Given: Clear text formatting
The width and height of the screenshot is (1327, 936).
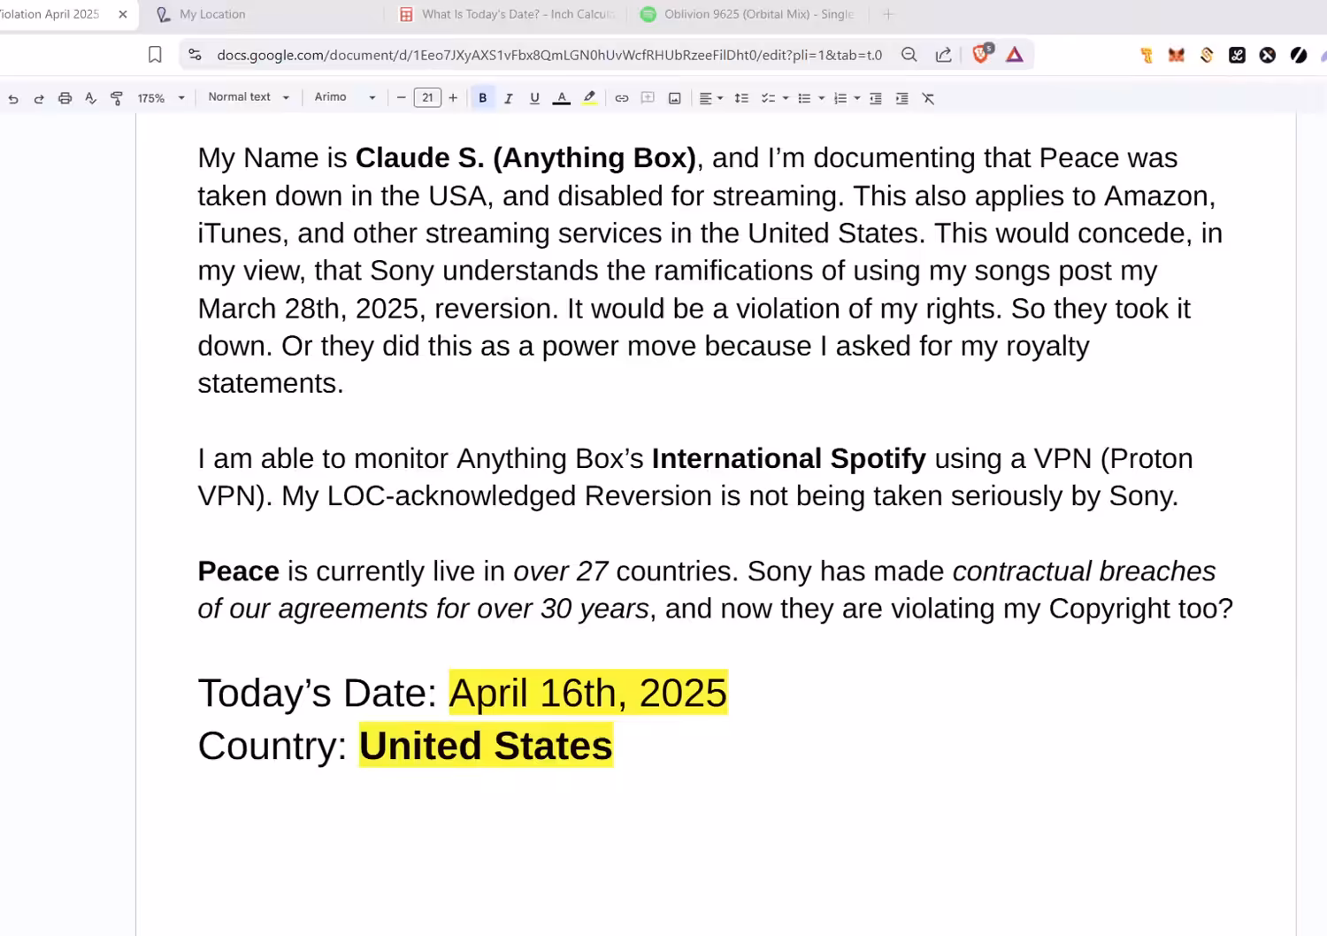Looking at the screenshot, I should (928, 98).
